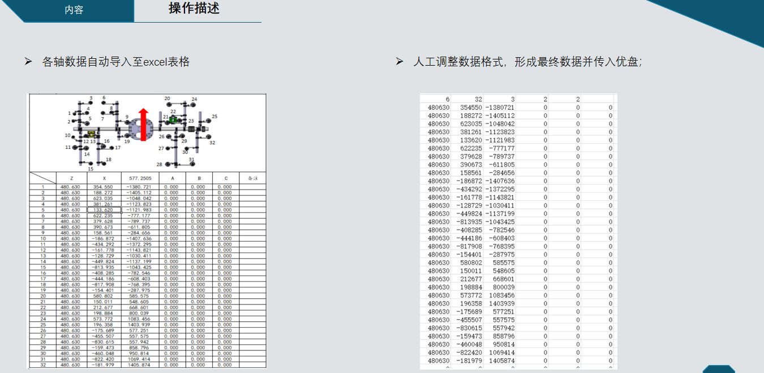Click the C column header cell

226,178
